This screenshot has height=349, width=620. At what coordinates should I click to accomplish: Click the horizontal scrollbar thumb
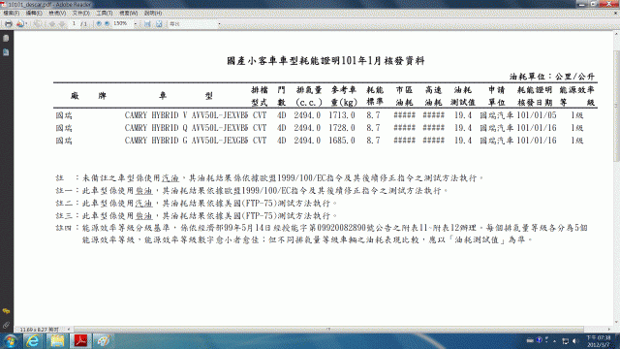point(328,330)
